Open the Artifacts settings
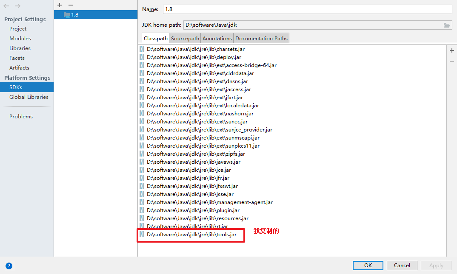 pyautogui.click(x=19, y=68)
